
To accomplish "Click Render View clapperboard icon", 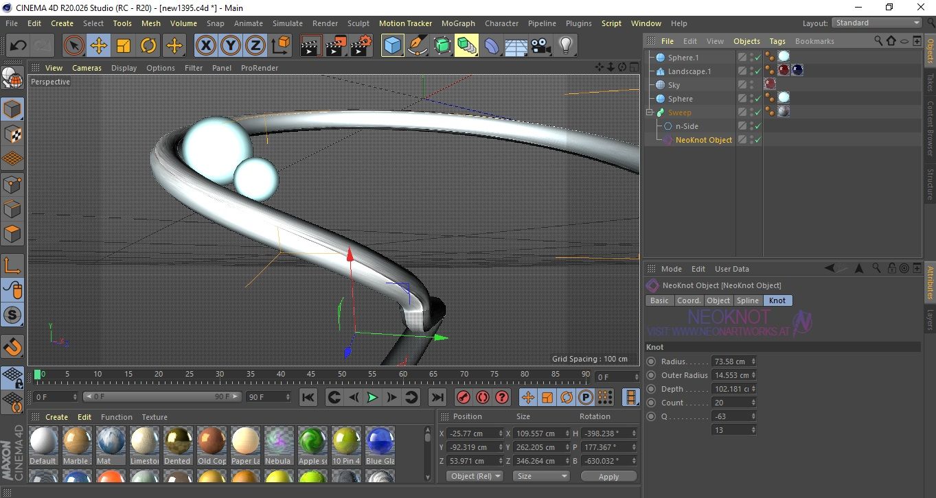I will pos(311,46).
